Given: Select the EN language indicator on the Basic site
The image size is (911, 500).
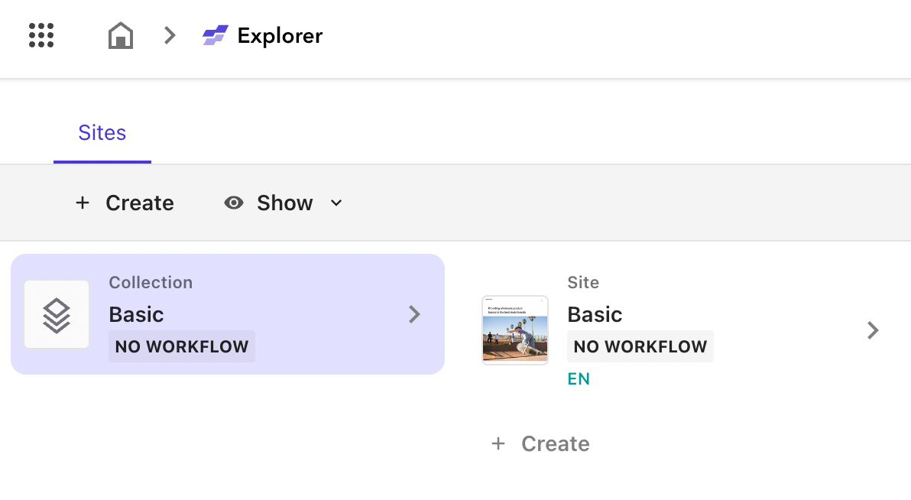Looking at the screenshot, I should coord(579,378).
